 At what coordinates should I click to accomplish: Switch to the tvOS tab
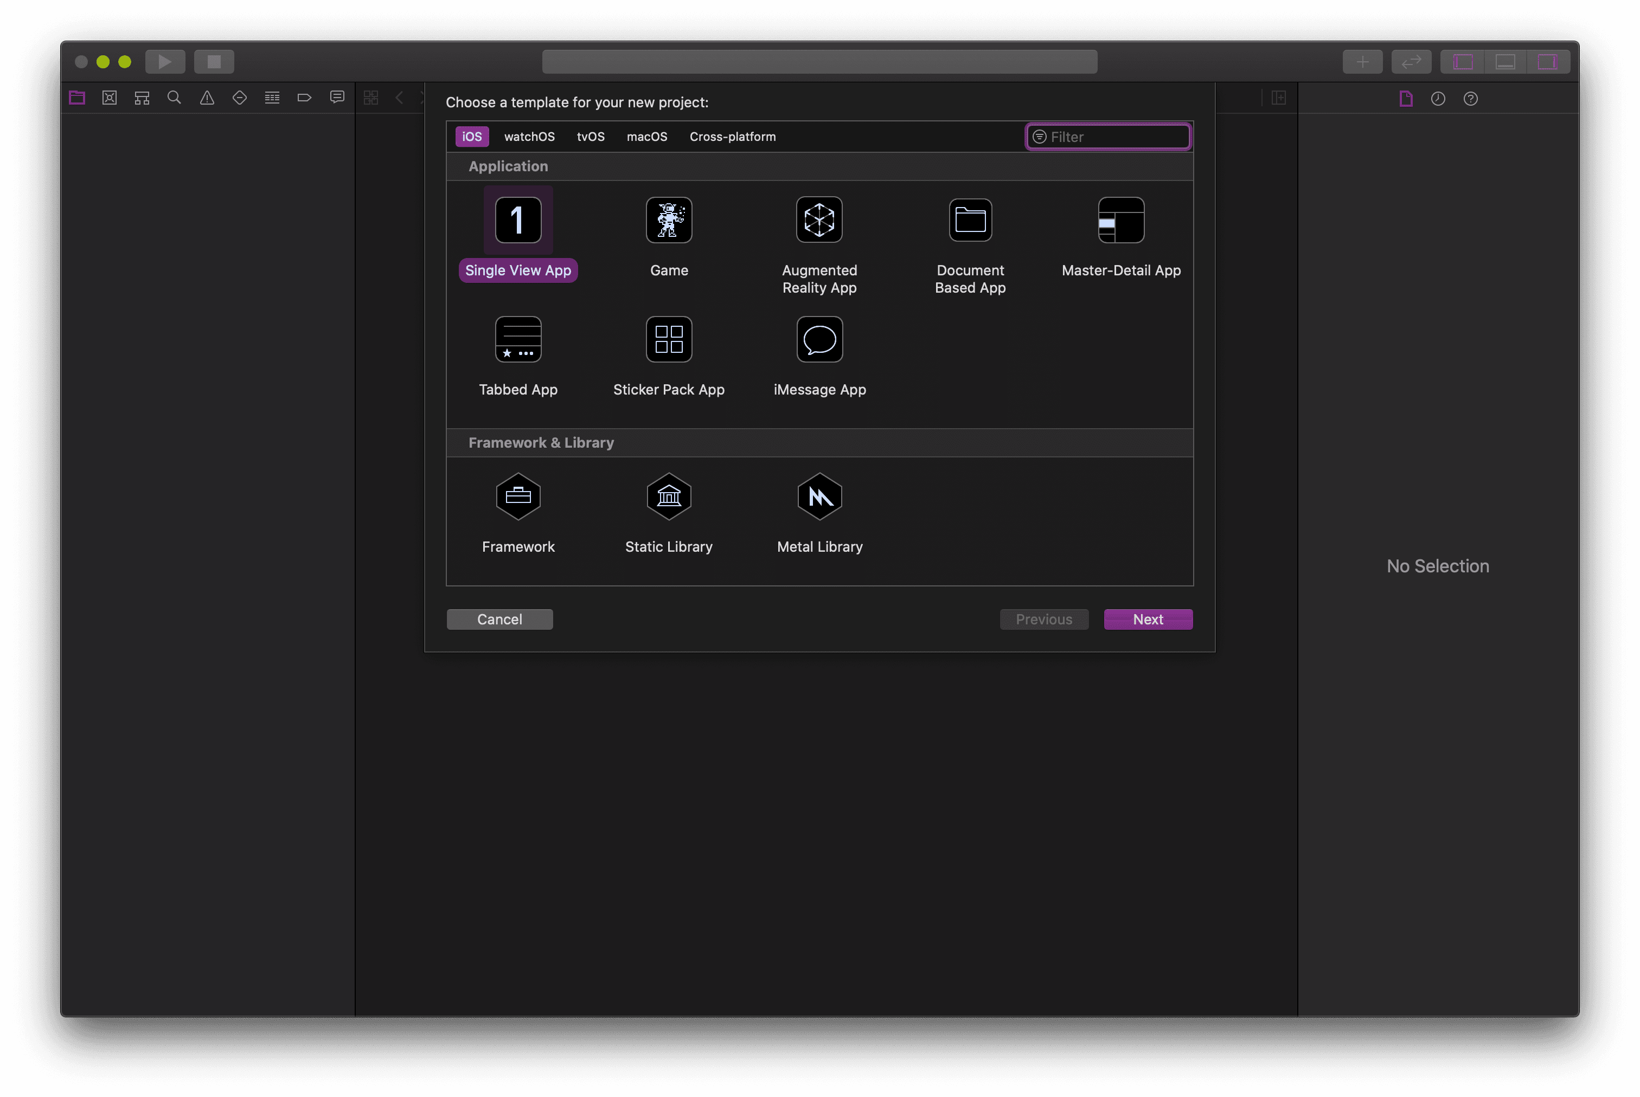(x=590, y=137)
